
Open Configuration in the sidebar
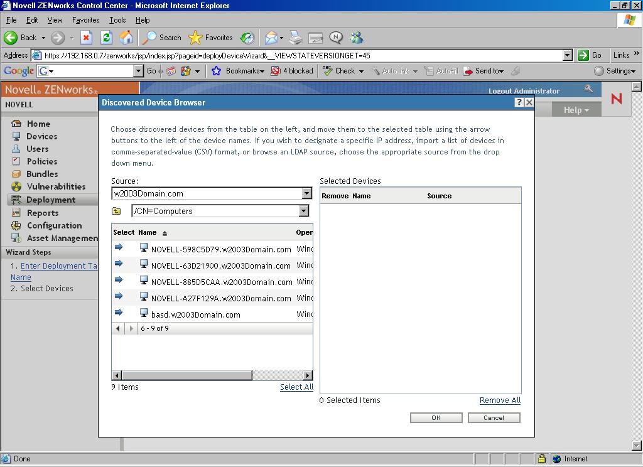[x=55, y=225]
